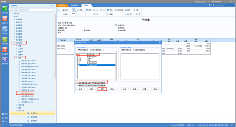Viewport: 236px width, 127px height.
Task: Open the 打印 dropdown arrow
Action: [x=69, y=10]
